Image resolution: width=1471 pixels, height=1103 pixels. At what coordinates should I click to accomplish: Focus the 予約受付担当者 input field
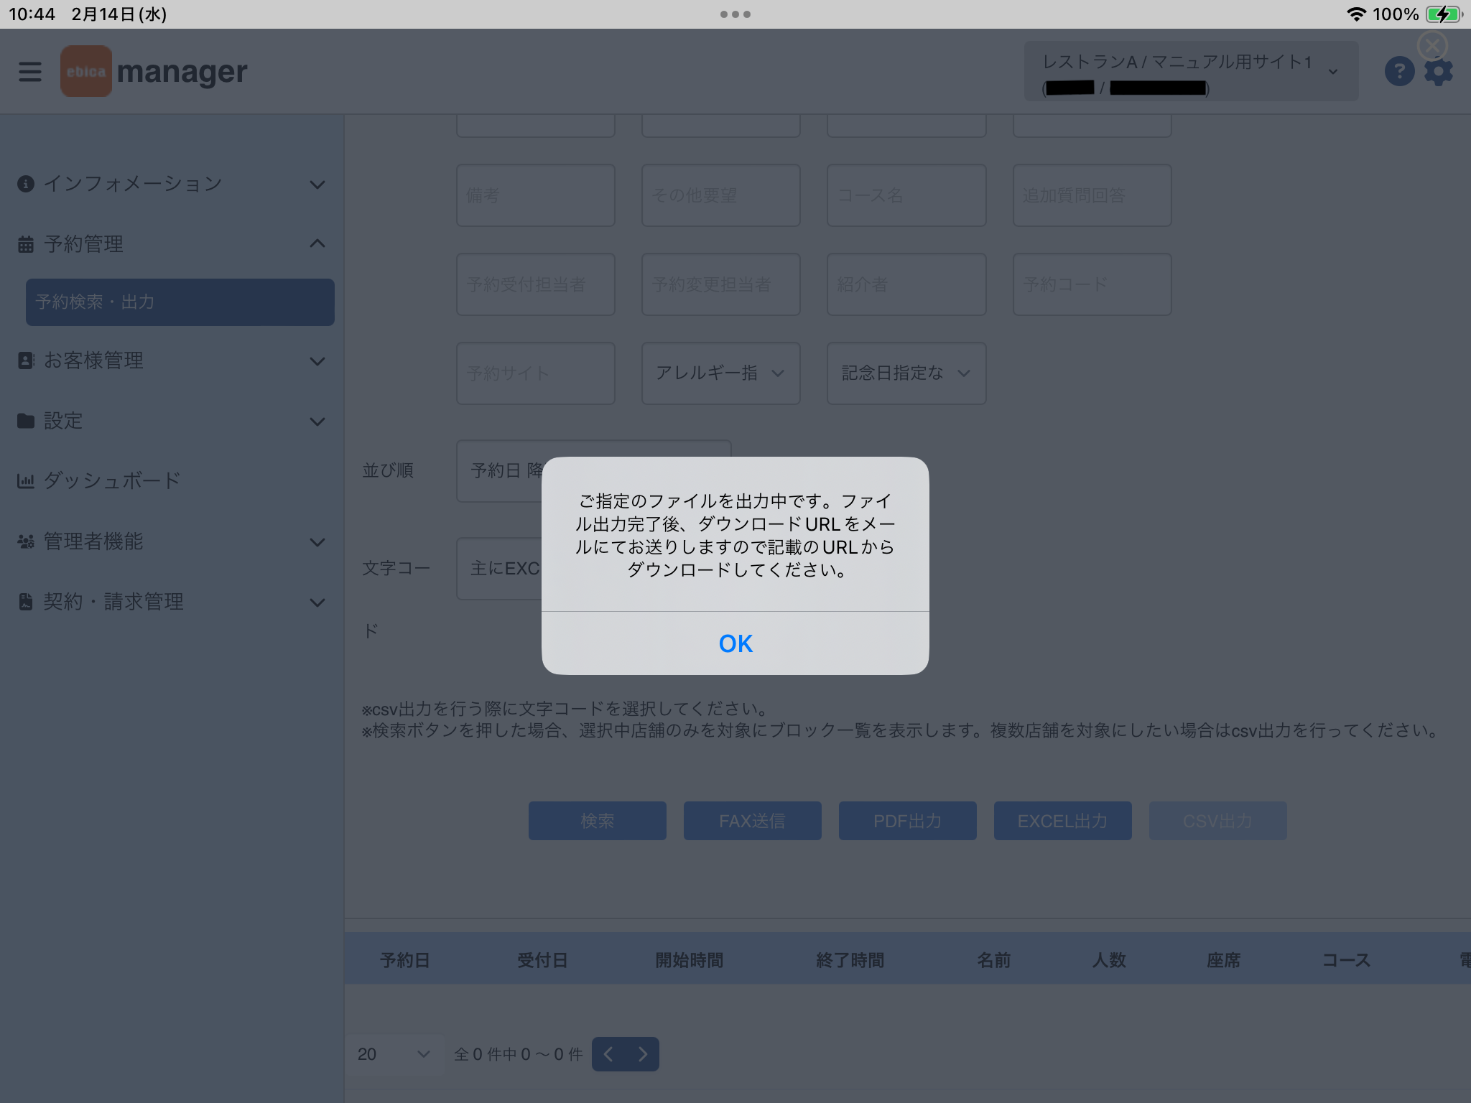[x=536, y=284]
